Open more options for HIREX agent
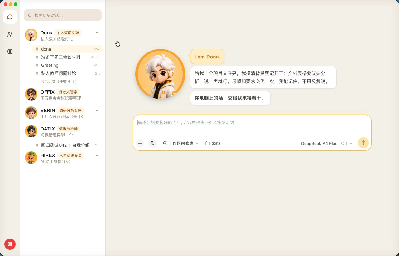The image size is (399, 256). pyautogui.click(x=96, y=155)
